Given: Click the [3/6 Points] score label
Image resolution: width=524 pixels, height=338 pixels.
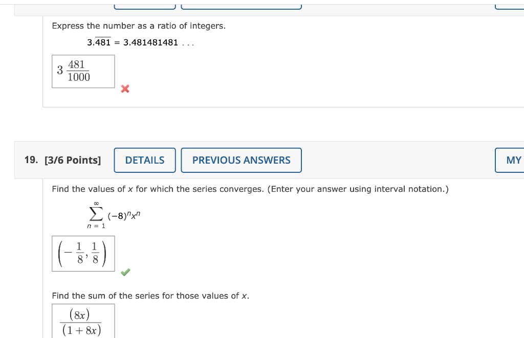Looking at the screenshot, I should 73,160.
